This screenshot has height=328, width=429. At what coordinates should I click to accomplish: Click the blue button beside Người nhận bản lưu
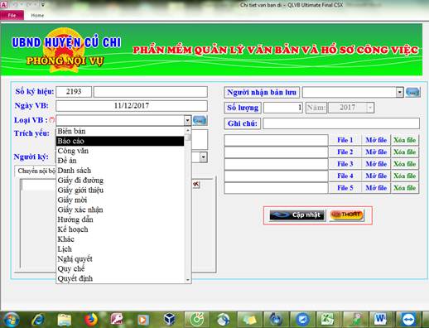pos(413,92)
